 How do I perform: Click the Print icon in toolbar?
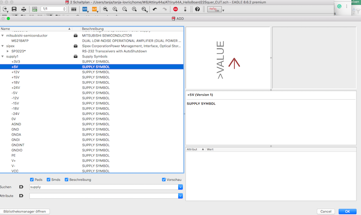(x=23, y=9)
